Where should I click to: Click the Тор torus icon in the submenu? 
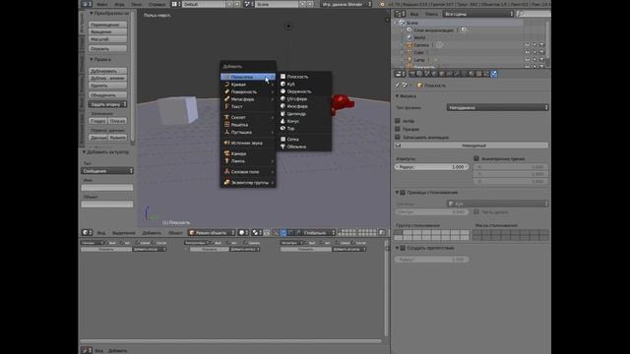point(283,128)
